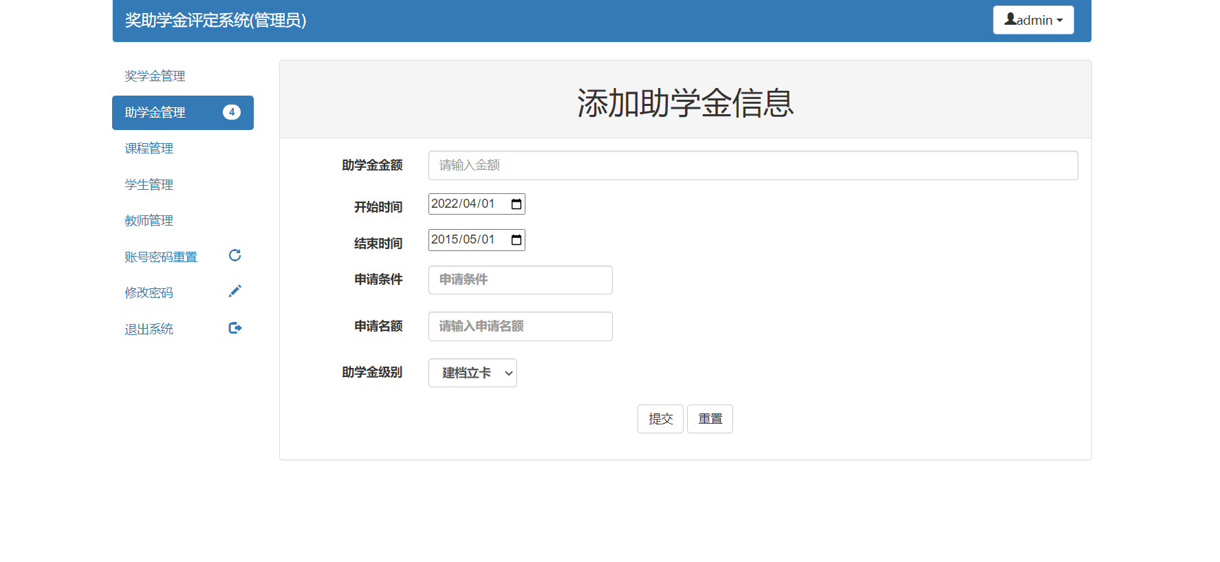The image size is (1220, 562).
Task: Open calendar picker for 结束时间
Action: [x=516, y=240]
